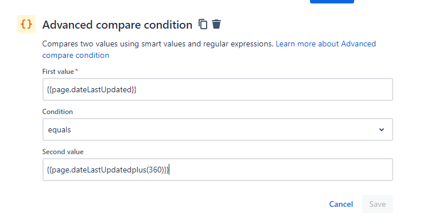Focus the Second value input field
The height and width of the screenshot is (220, 423).
218,170
